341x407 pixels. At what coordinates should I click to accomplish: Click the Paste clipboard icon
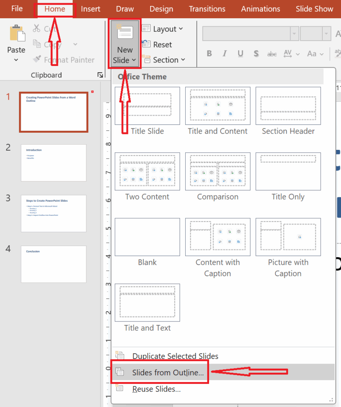[x=16, y=33]
